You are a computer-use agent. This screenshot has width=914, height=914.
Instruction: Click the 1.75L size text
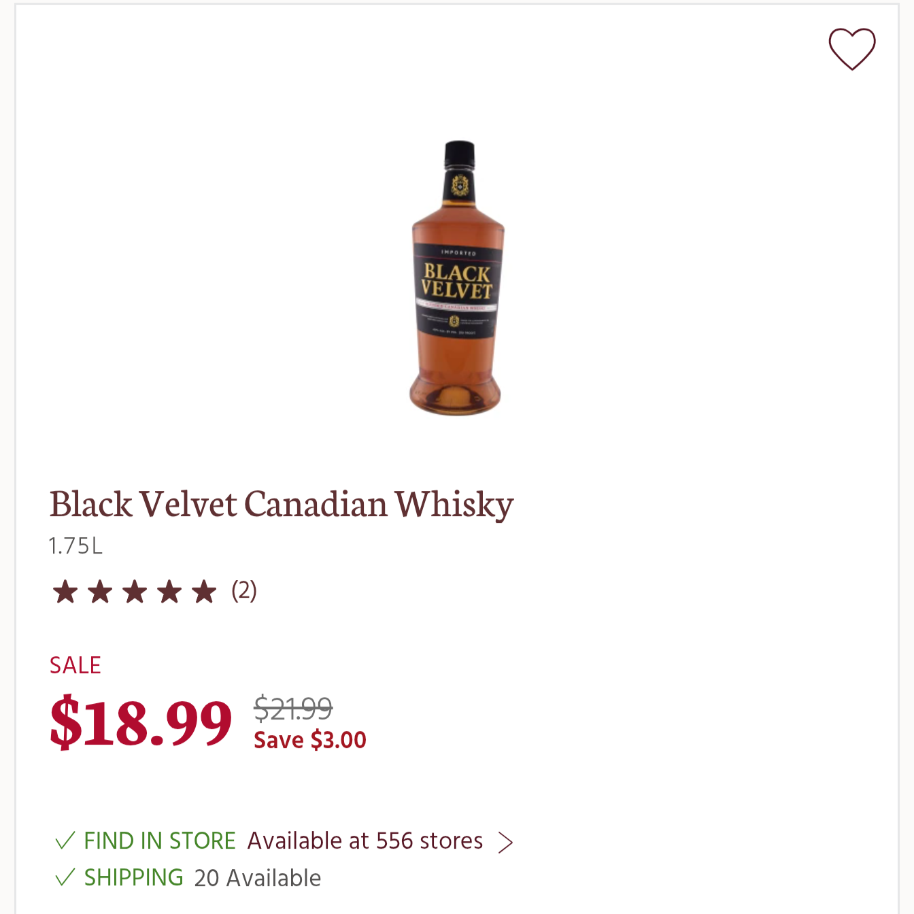pyautogui.click(x=76, y=545)
